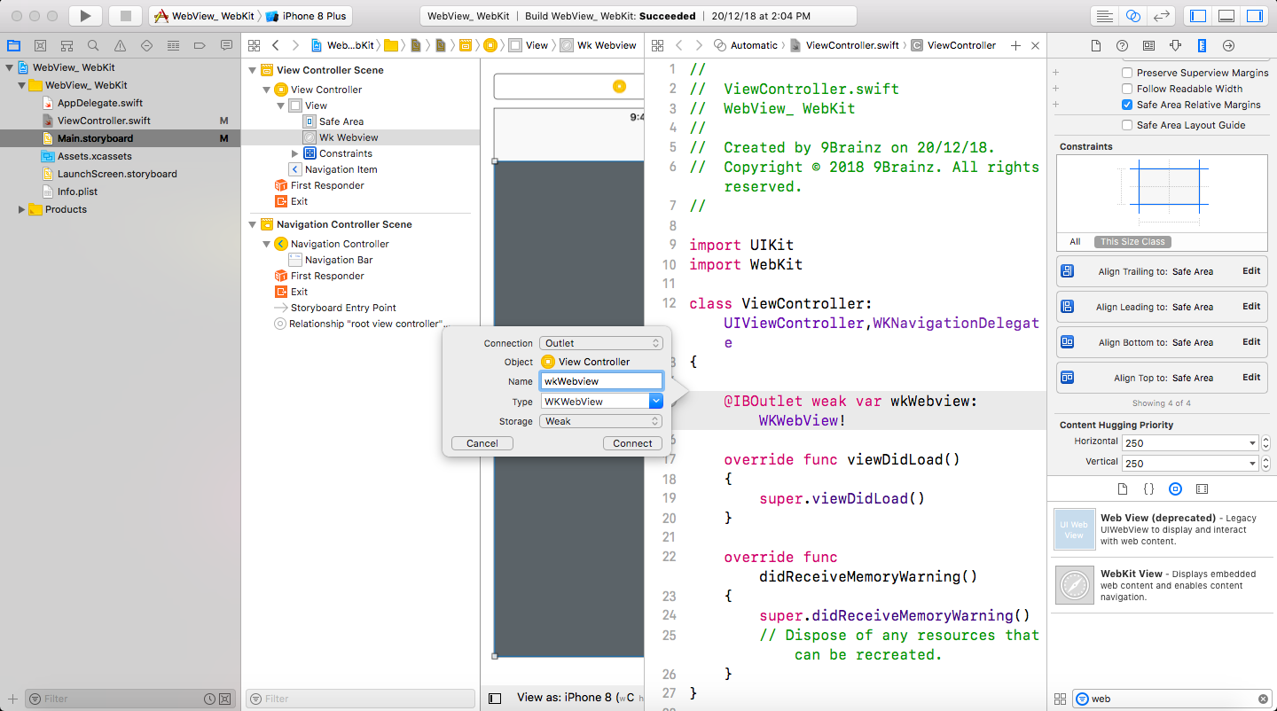The image size is (1277, 711).
Task: Toggle the left Navigator panel
Action: point(1198,16)
